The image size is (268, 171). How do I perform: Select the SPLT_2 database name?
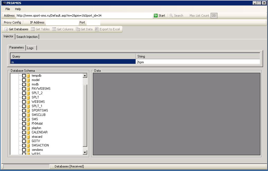[37, 93]
